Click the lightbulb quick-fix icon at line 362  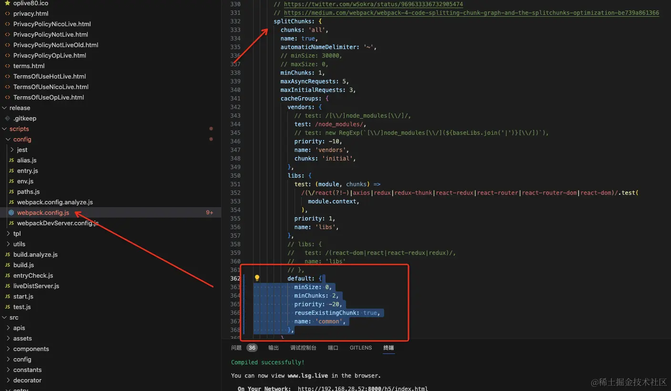tap(257, 278)
